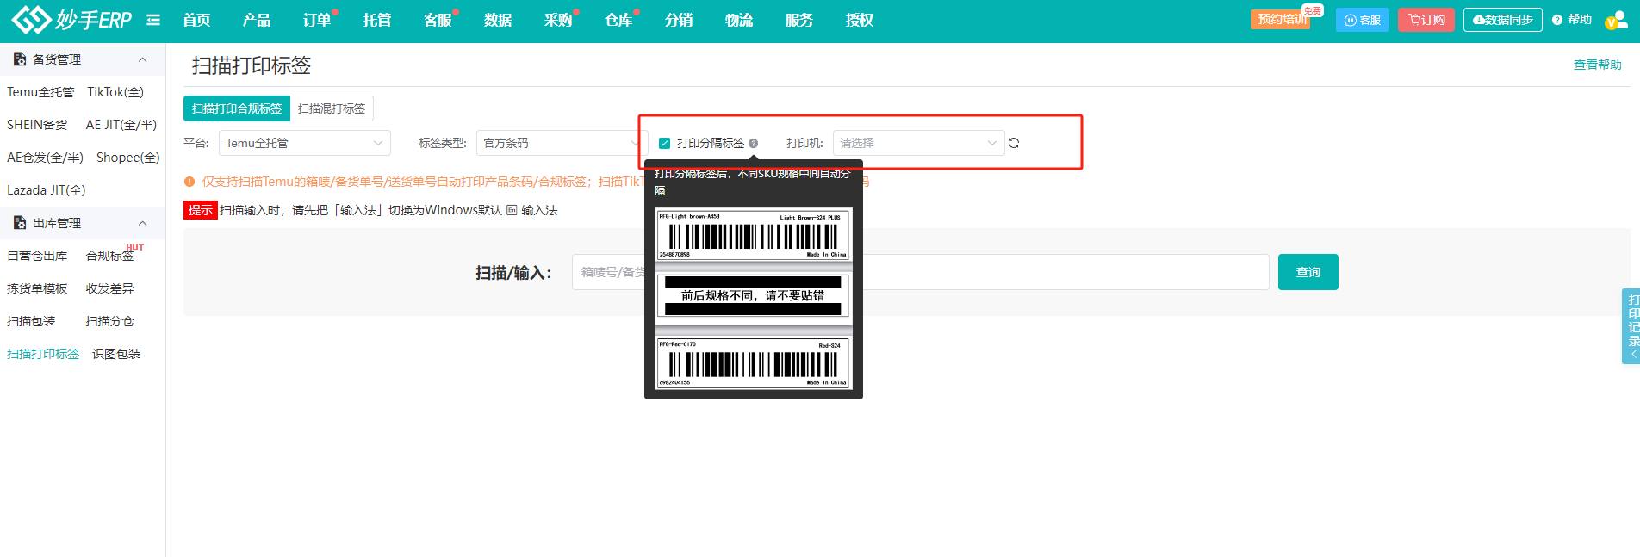Click the 备货管理 section icon
The height and width of the screenshot is (557, 1640).
tap(20, 59)
